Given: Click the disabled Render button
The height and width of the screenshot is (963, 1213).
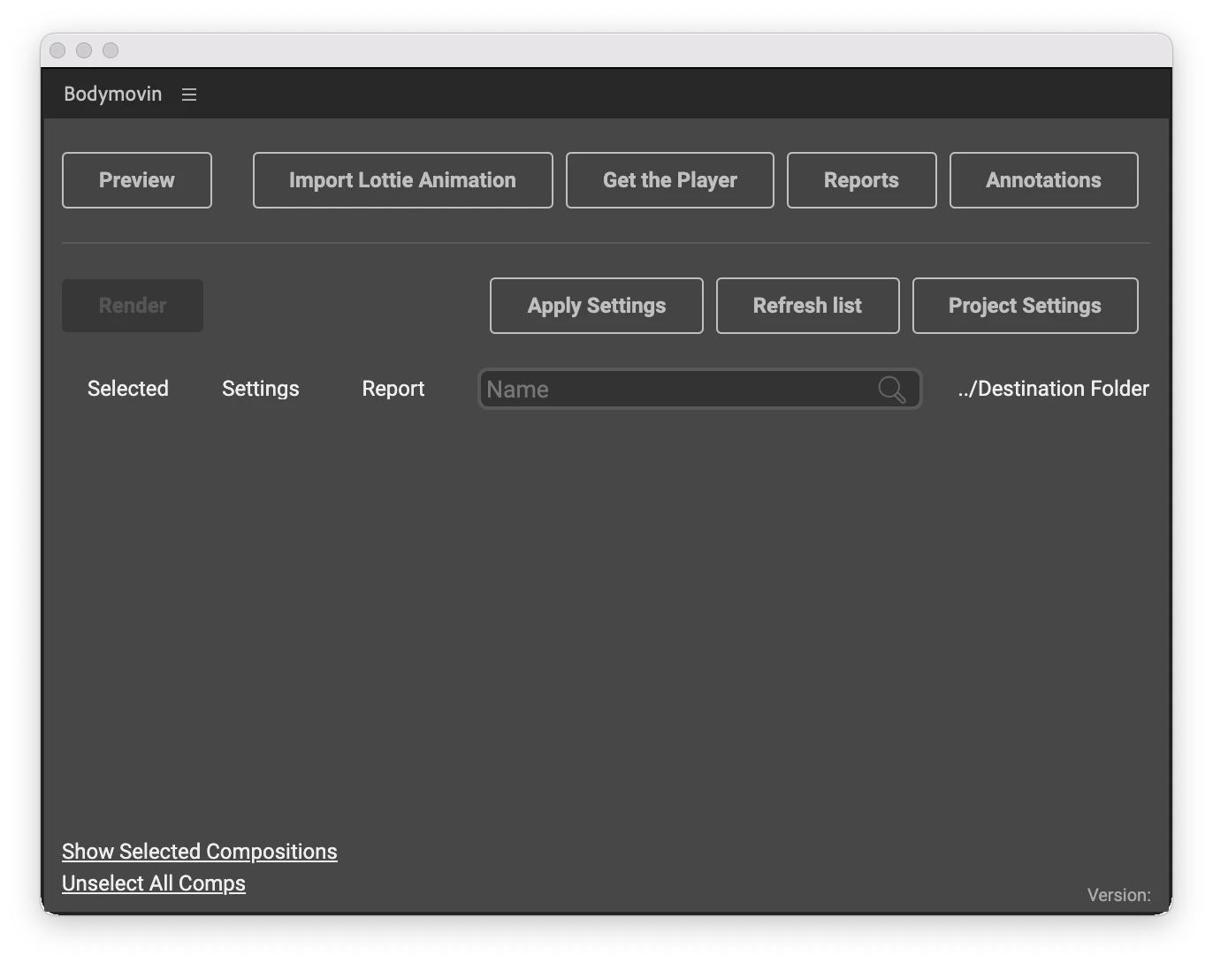Looking at the screenshot, I should [x=133, y=306].
